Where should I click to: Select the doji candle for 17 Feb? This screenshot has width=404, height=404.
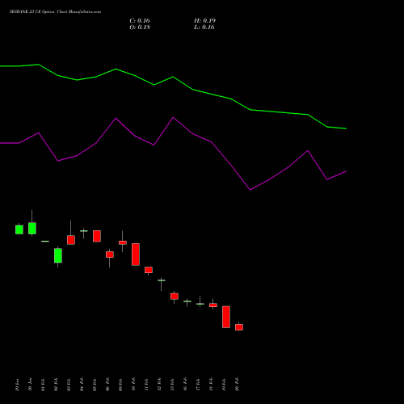pyautogui.click(x=200, y=304)
